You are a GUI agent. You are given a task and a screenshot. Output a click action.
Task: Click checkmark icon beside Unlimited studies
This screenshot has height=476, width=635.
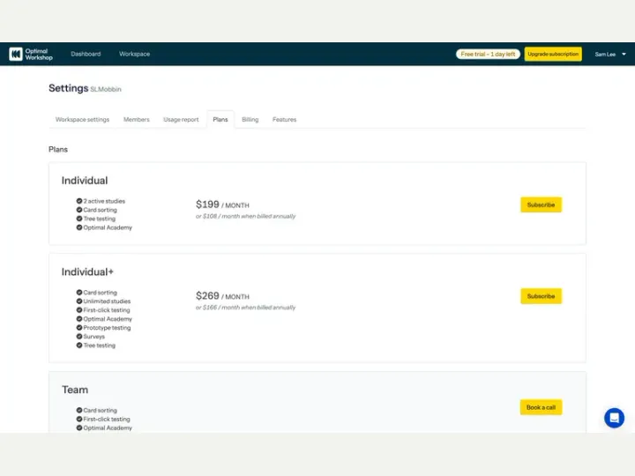point(79,301)
